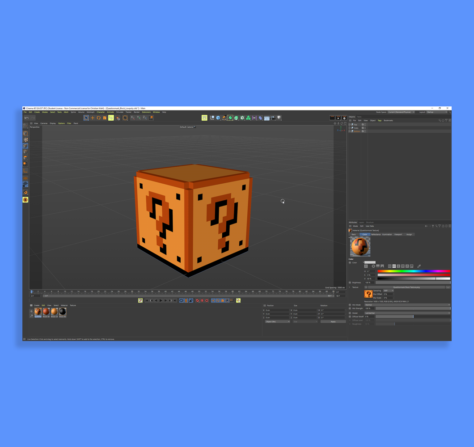Click the Play Forward button

pyautogui.click(x=161, y=300)
